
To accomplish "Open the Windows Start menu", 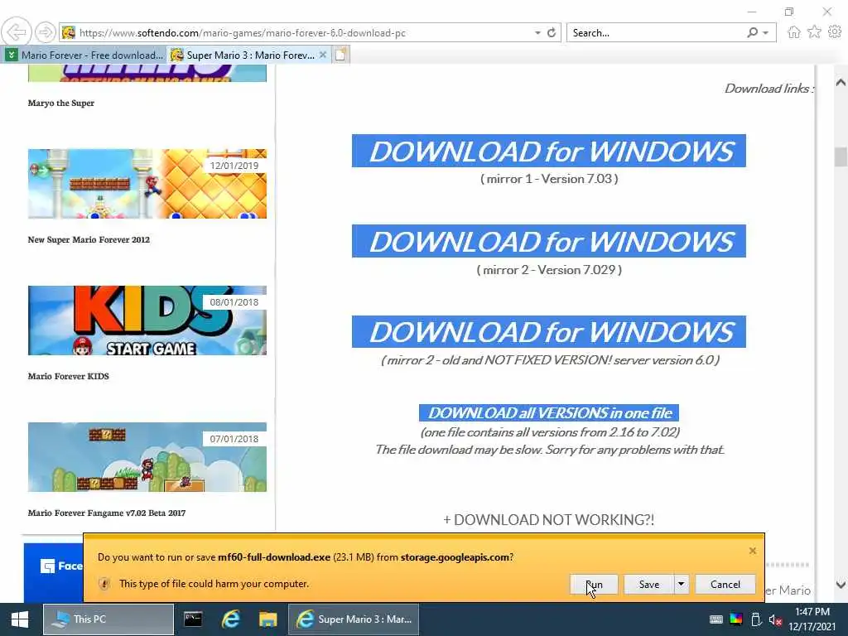I will (x=20, y=619).
